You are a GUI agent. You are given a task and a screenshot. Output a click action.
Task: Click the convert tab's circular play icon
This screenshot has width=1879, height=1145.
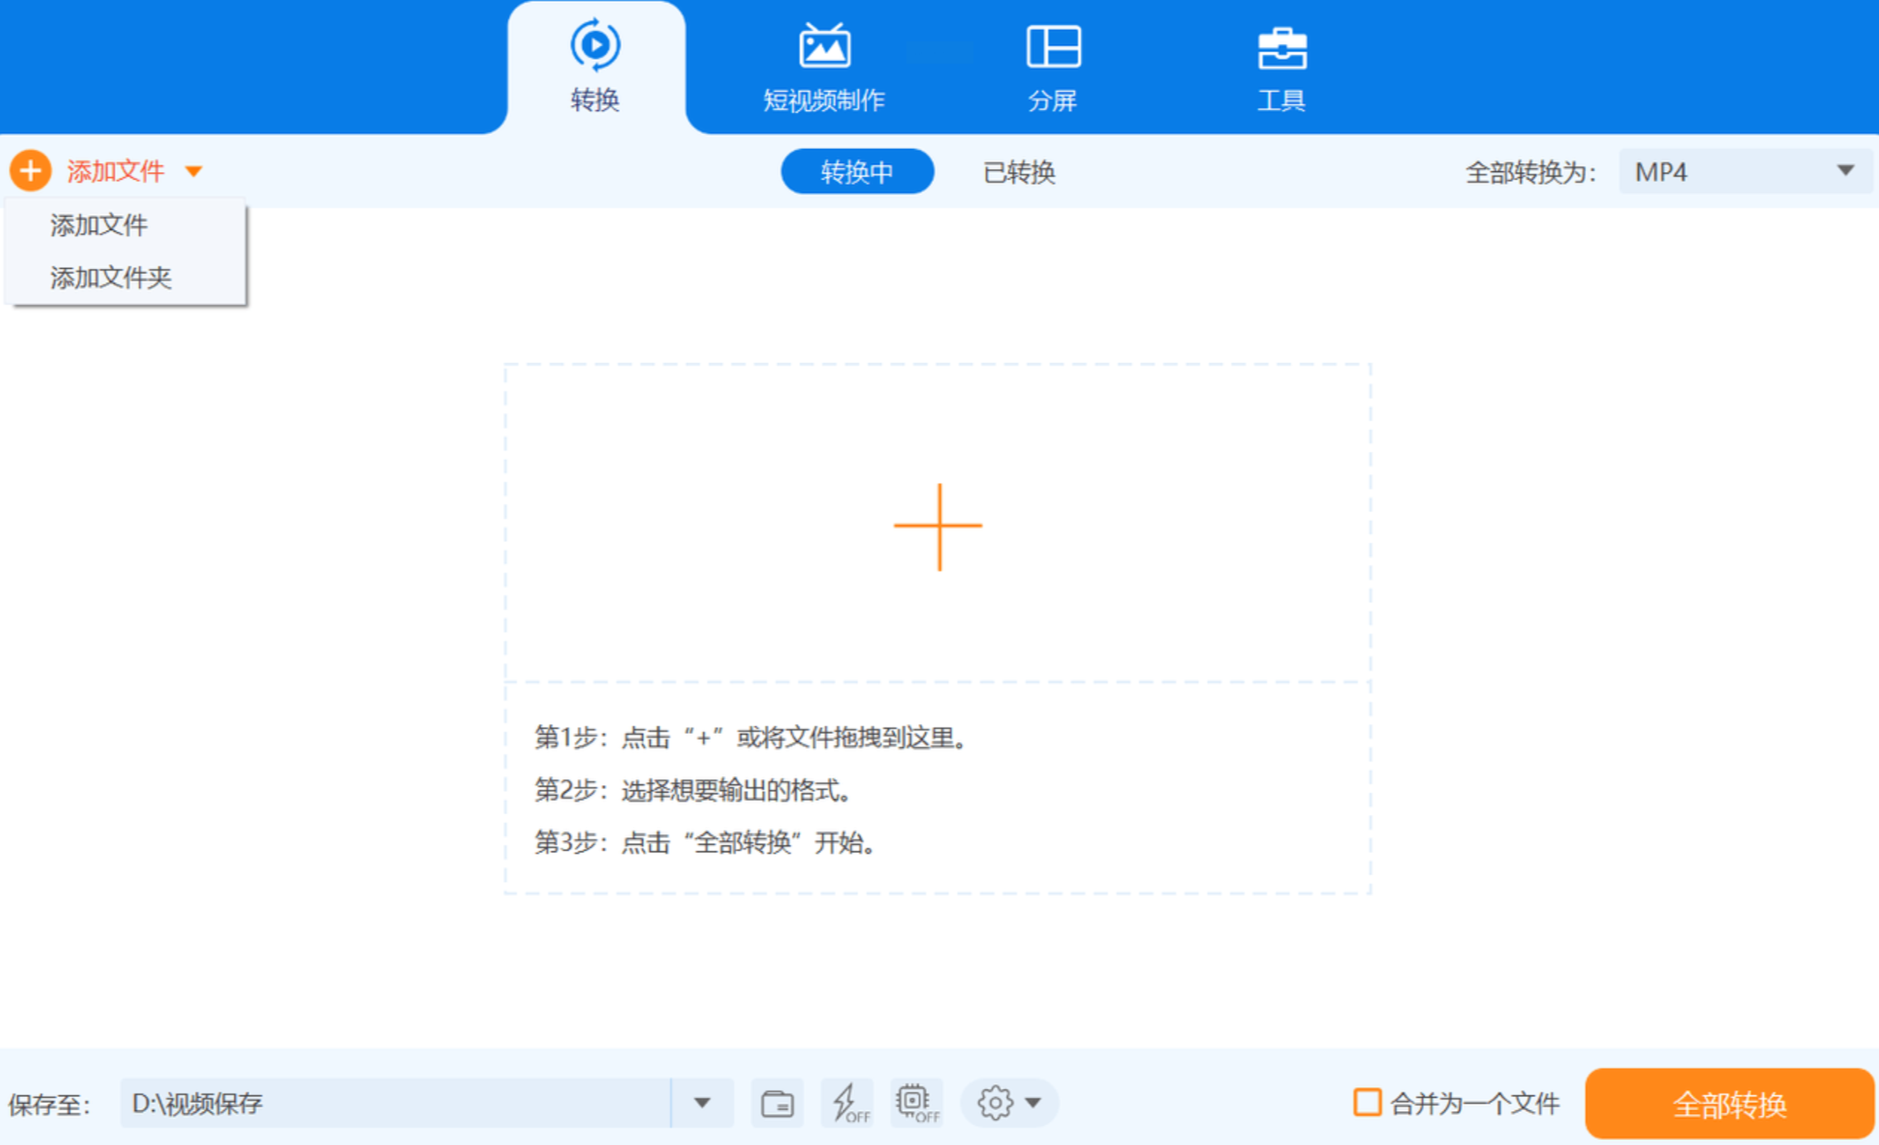[595, 45]
